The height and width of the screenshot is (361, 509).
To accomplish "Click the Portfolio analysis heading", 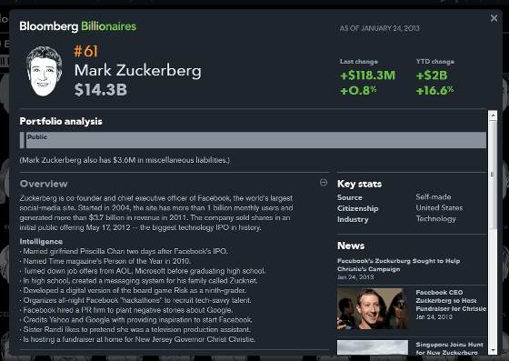I will point(61,121).
